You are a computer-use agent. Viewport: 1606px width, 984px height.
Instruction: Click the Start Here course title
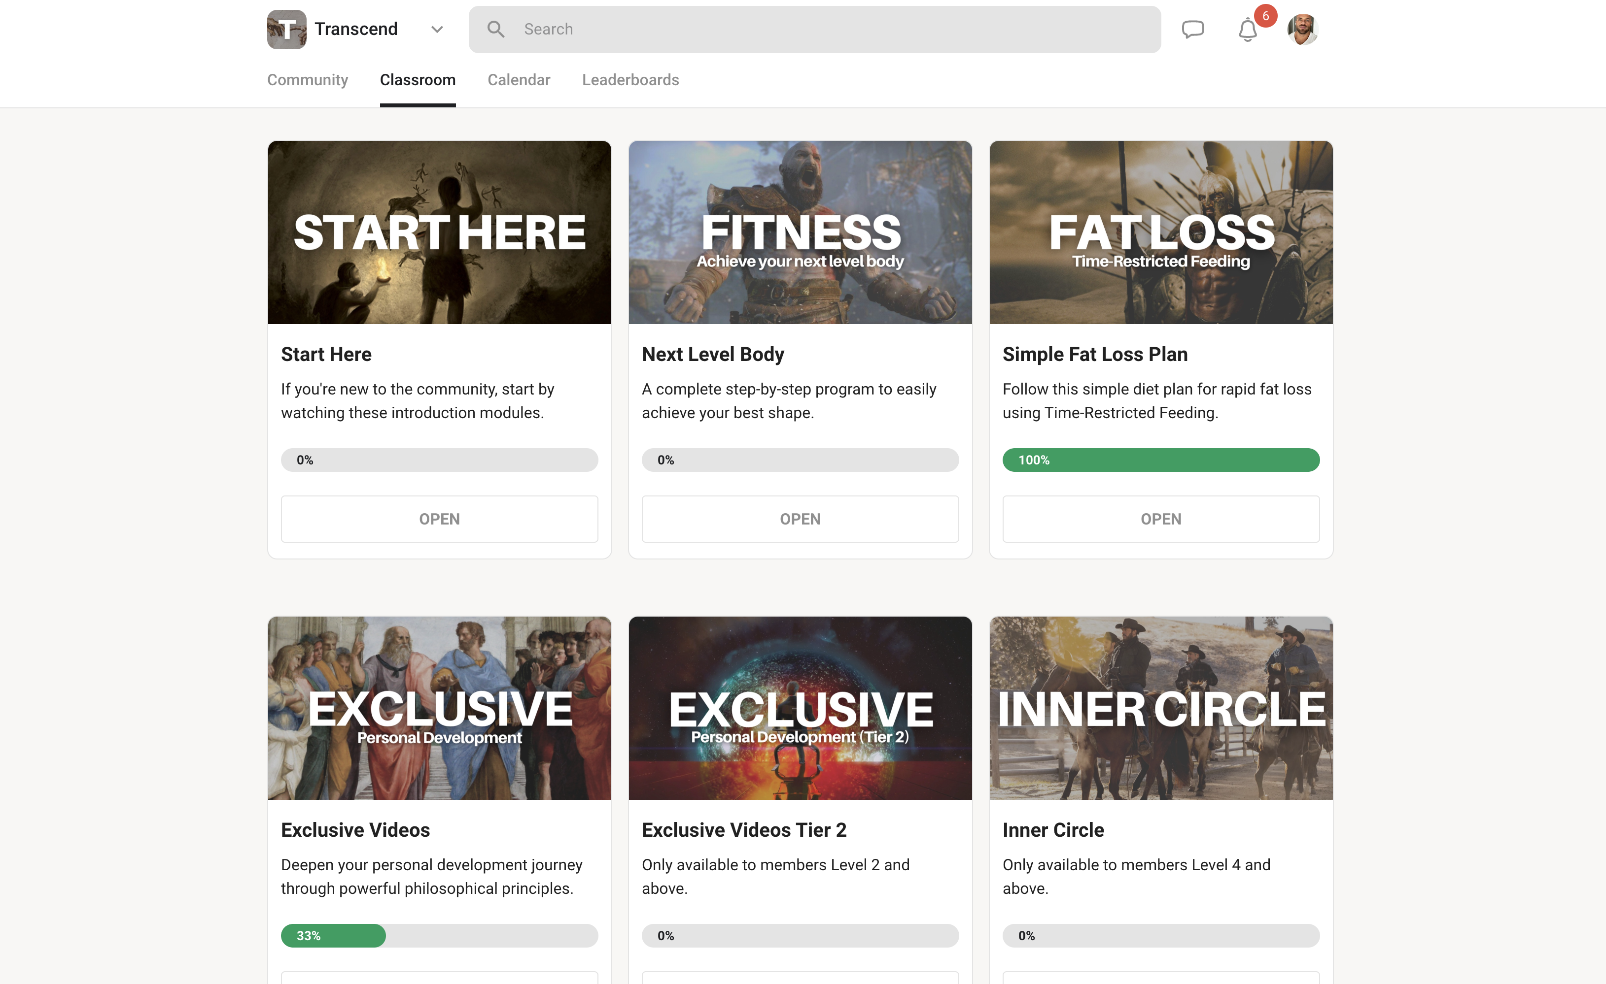(326, 354)
